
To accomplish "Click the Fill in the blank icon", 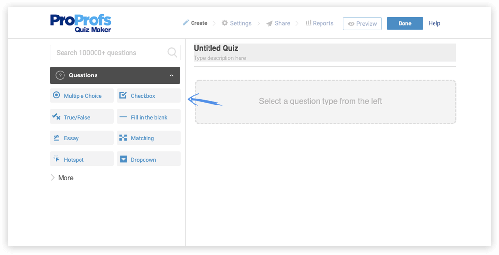I will point(123,117).
